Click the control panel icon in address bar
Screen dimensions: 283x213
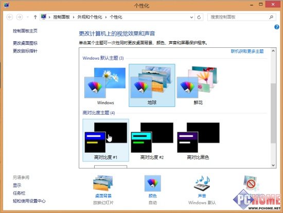pyautogui.click(x=44, y=17)
